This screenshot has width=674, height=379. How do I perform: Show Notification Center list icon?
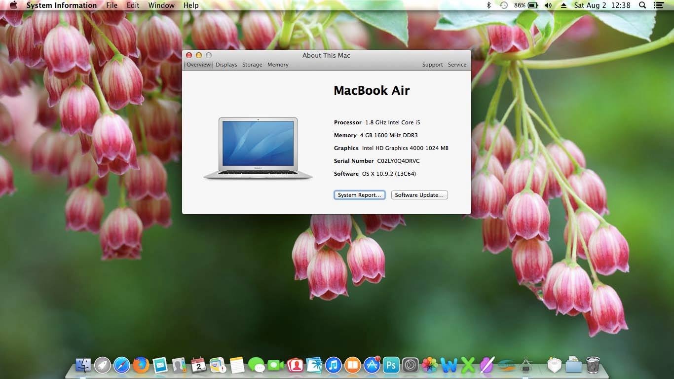tap(658, 5)
